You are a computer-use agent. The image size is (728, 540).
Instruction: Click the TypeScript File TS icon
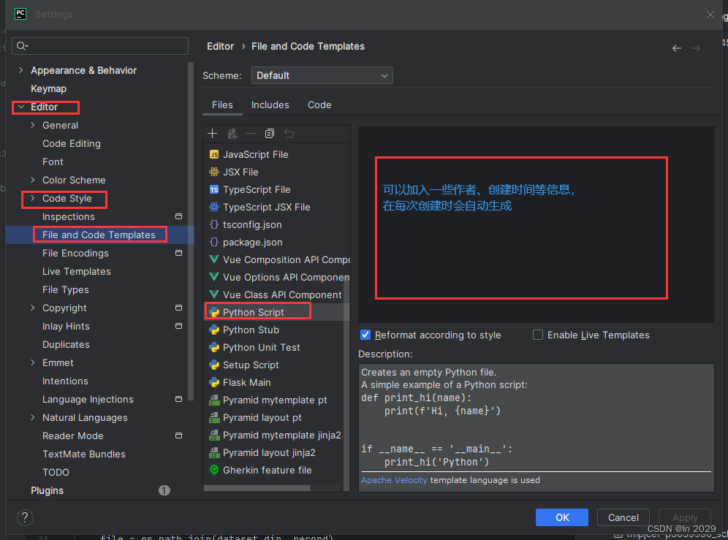coord(214,189)
